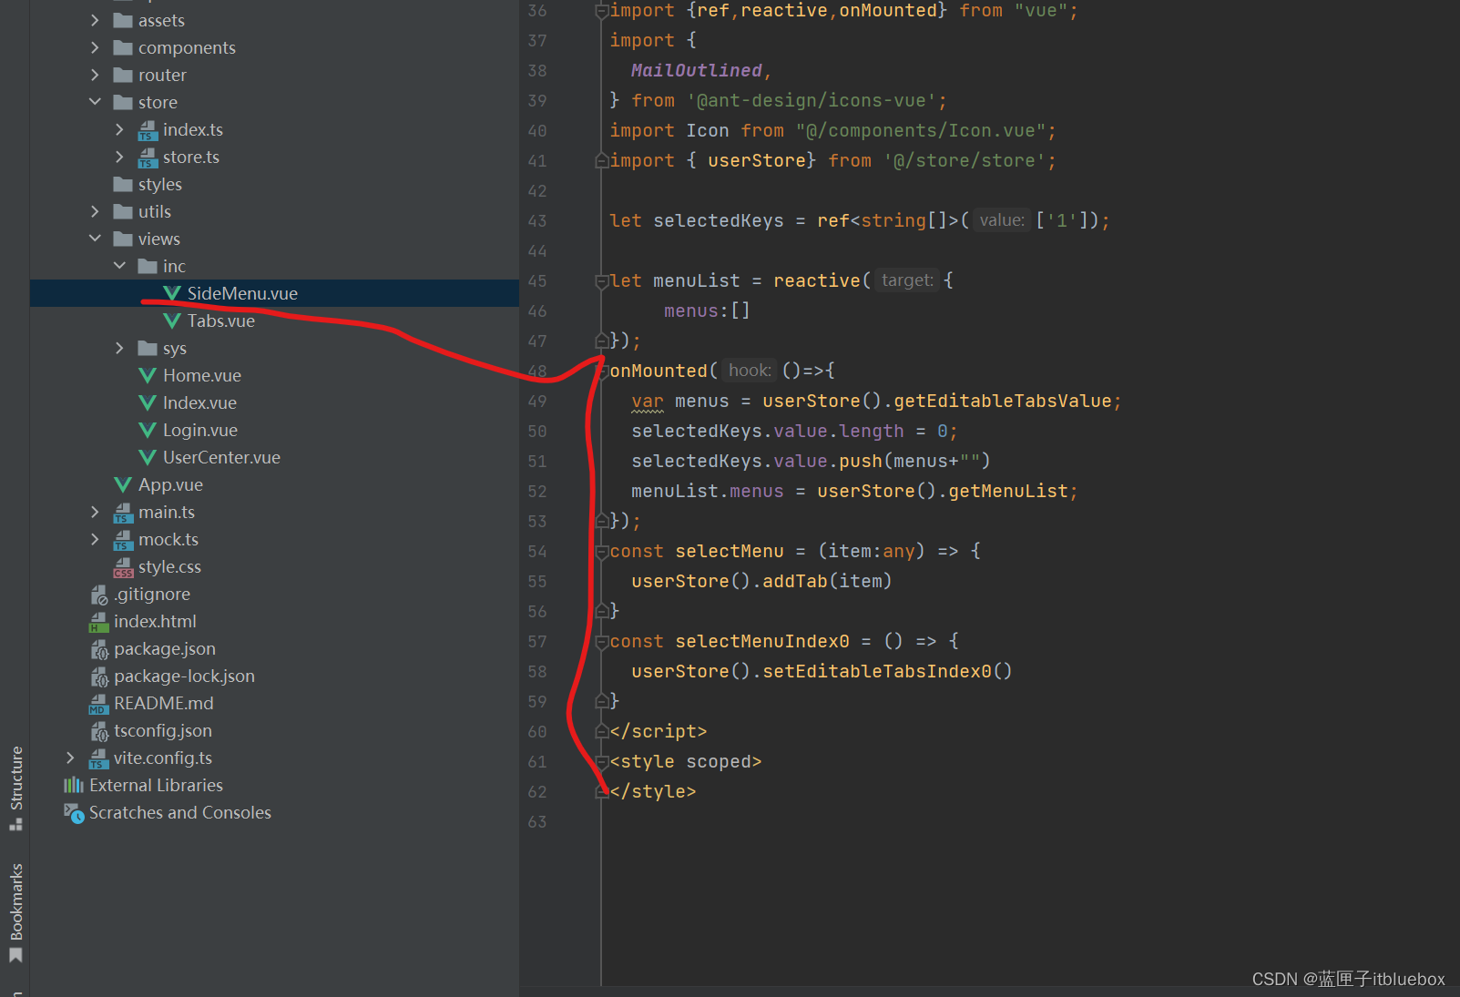
Task: Click the sys folder icon
Action: tap(148, 348)
